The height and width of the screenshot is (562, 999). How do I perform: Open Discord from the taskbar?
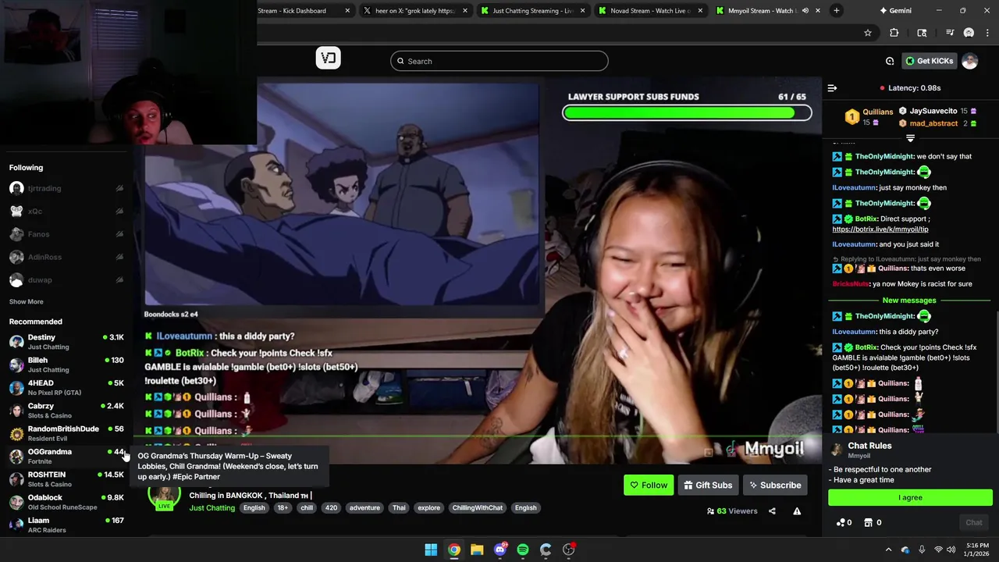click(500, 550)
